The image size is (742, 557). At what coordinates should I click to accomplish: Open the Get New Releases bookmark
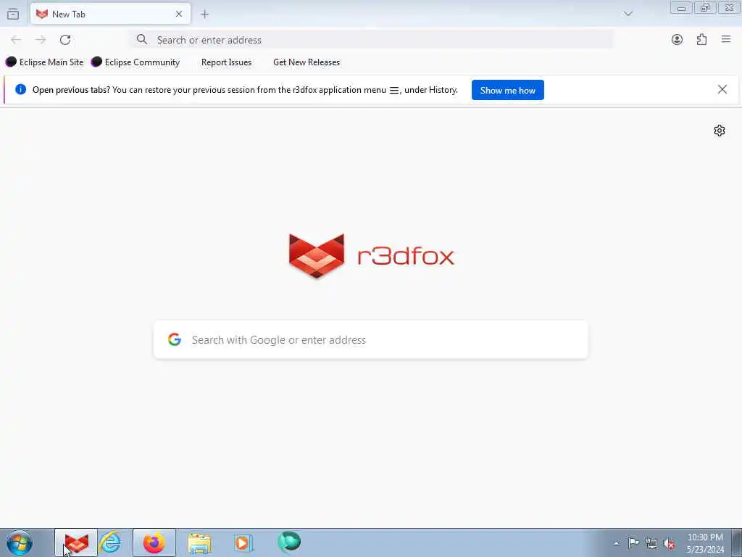[x=307, y=62]
